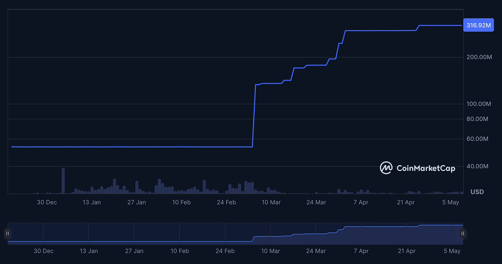Grab the left range slider handle
The width and height of the screenshot is (502, 264).
(x=8, y=233)
